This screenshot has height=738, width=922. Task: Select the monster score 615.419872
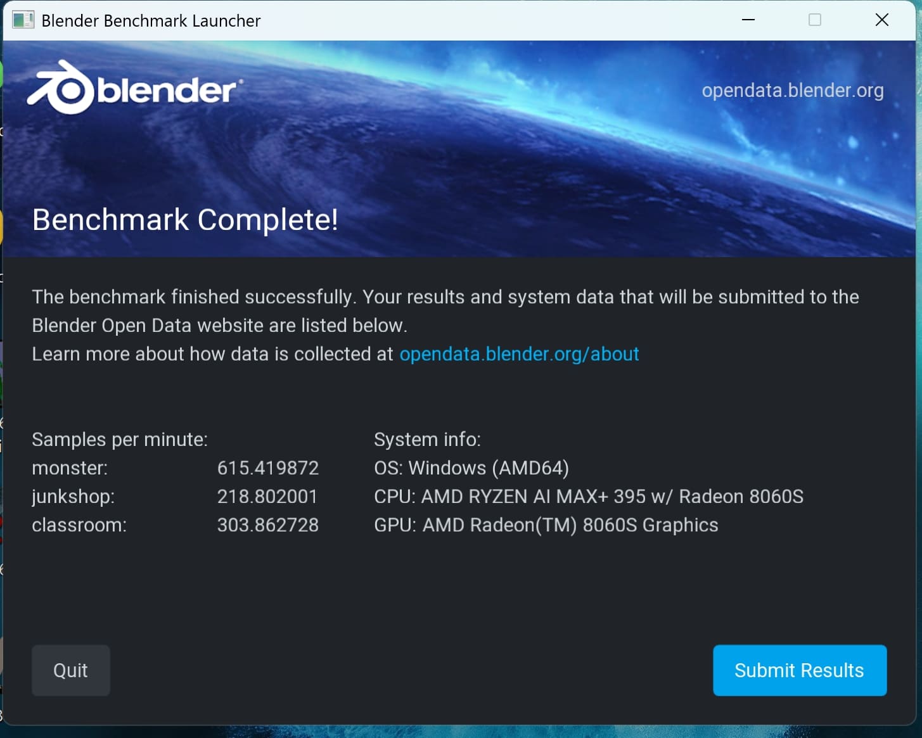[268, 468]
